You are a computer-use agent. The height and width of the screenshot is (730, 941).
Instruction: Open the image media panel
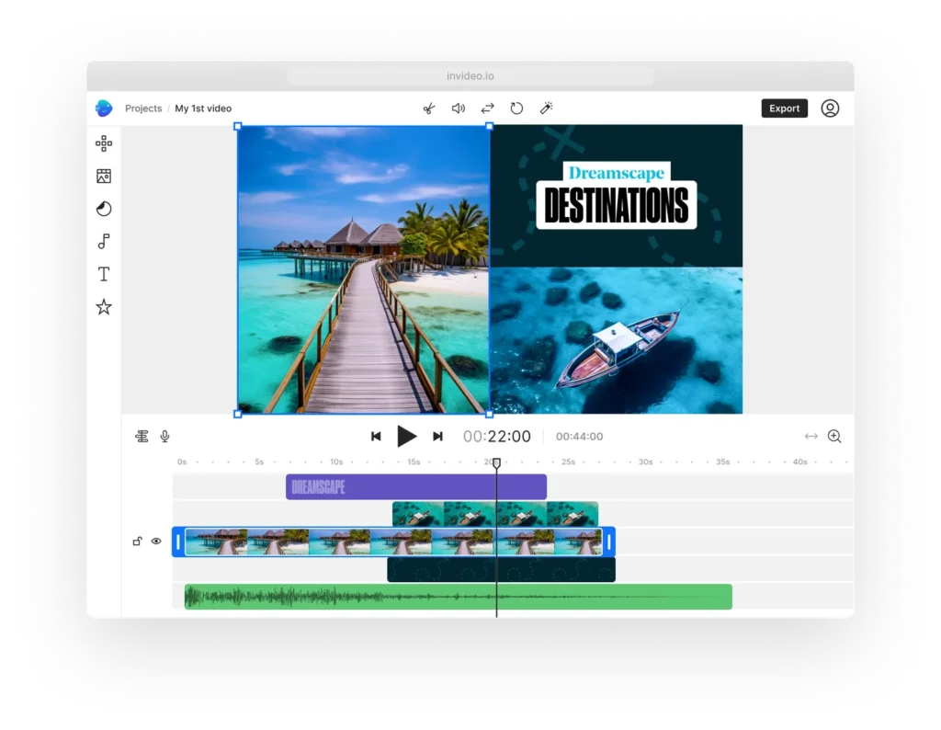[104, 177]
